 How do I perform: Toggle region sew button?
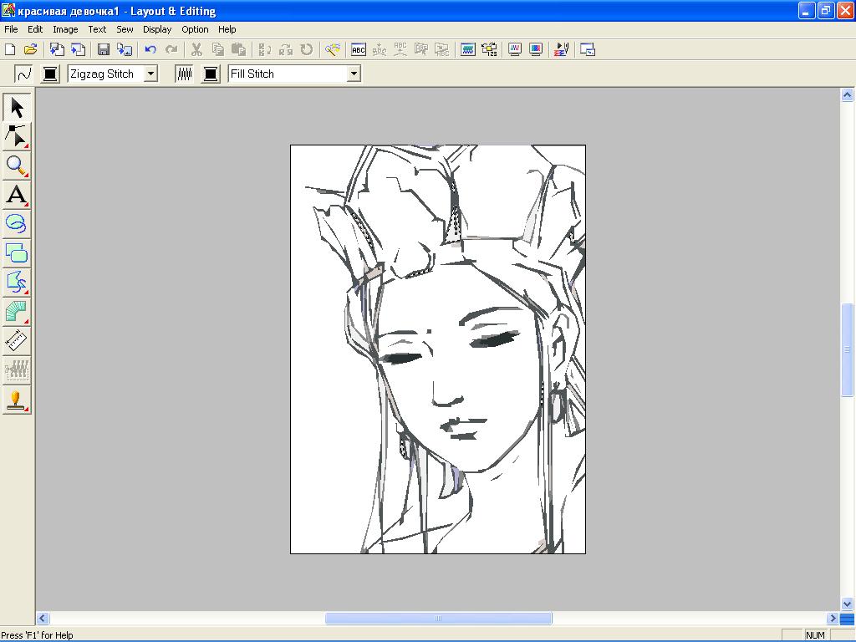[184, 74]
